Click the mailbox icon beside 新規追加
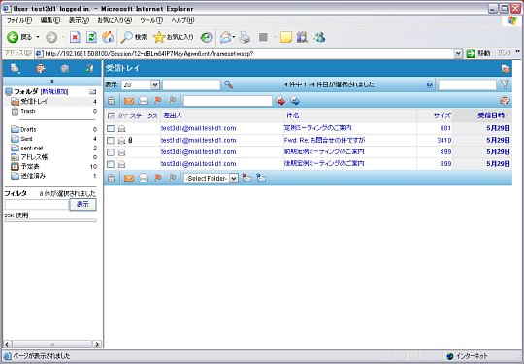524x364 pixels. [x=92, y=92]
